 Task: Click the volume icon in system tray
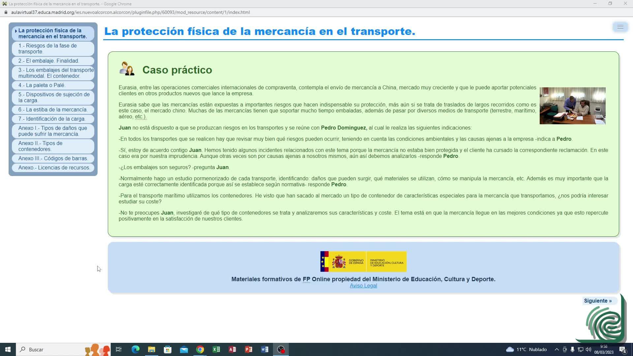pyautogui.click(x=588, y=349)
